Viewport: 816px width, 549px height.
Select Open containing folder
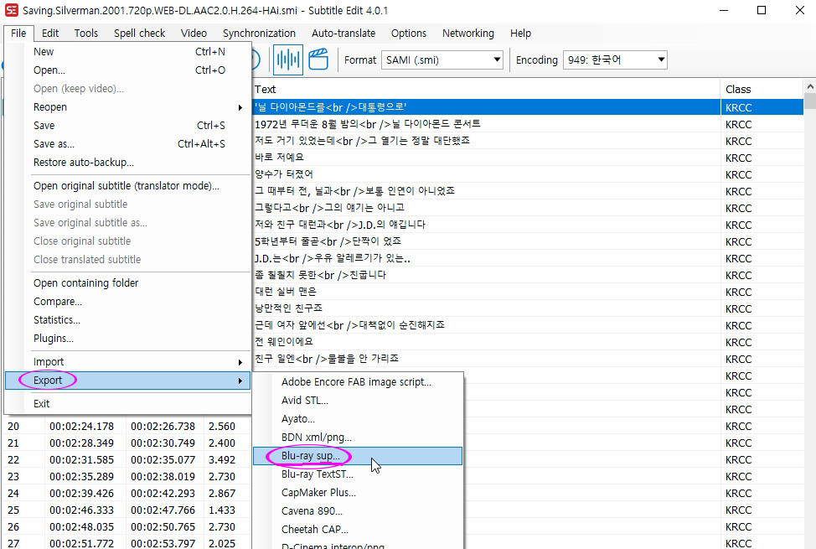point(85,283)
